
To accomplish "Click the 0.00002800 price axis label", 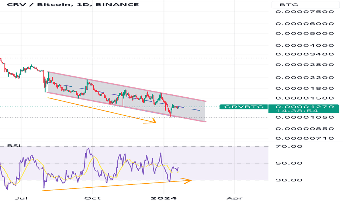I will pyautogui.click(x=305, y=65).
